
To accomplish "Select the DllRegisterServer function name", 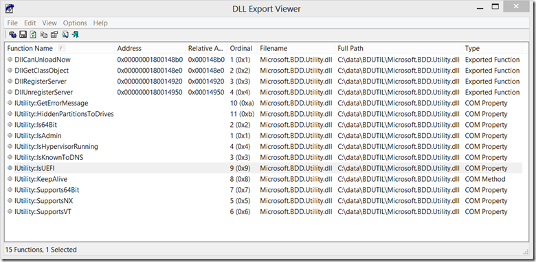I will coord(41,81).
